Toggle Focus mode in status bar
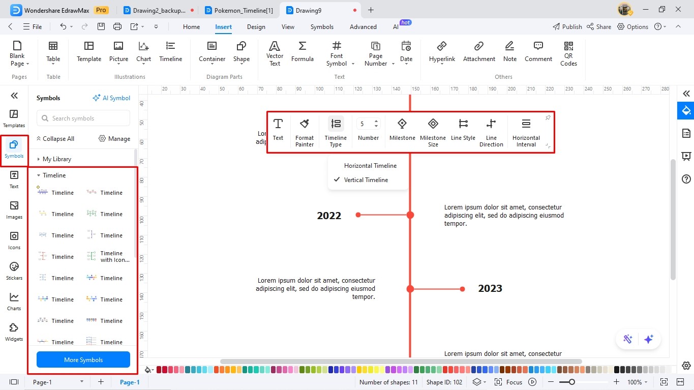This screenshot has height=390, width=694. click(509, 382)
